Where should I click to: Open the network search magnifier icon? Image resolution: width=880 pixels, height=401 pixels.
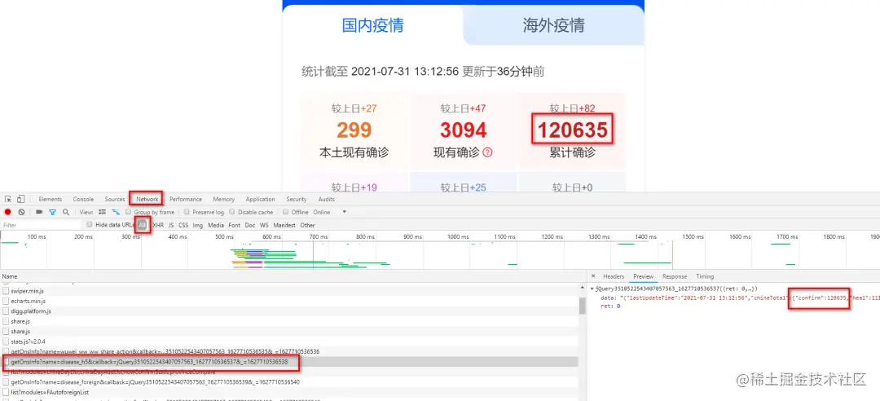tap(66, 212)
